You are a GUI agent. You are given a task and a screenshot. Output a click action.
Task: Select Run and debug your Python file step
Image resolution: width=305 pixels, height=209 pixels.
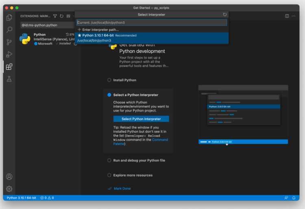[136, 160]
